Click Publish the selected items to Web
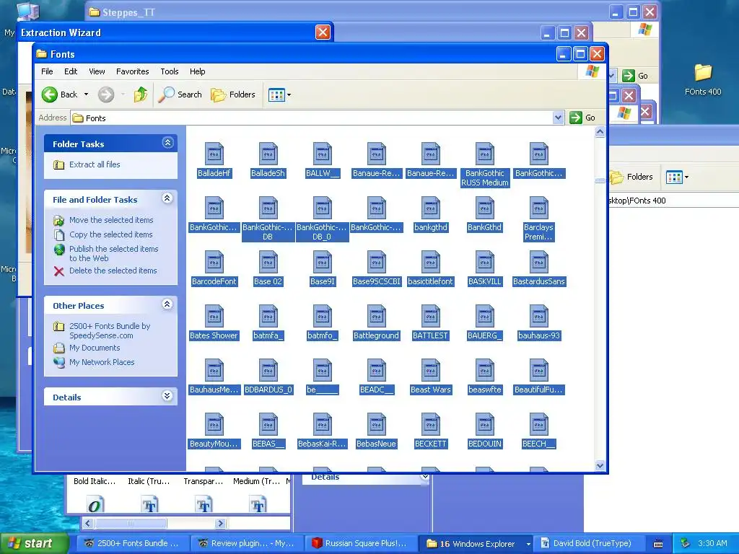739x554 pixels. point(113,253)
